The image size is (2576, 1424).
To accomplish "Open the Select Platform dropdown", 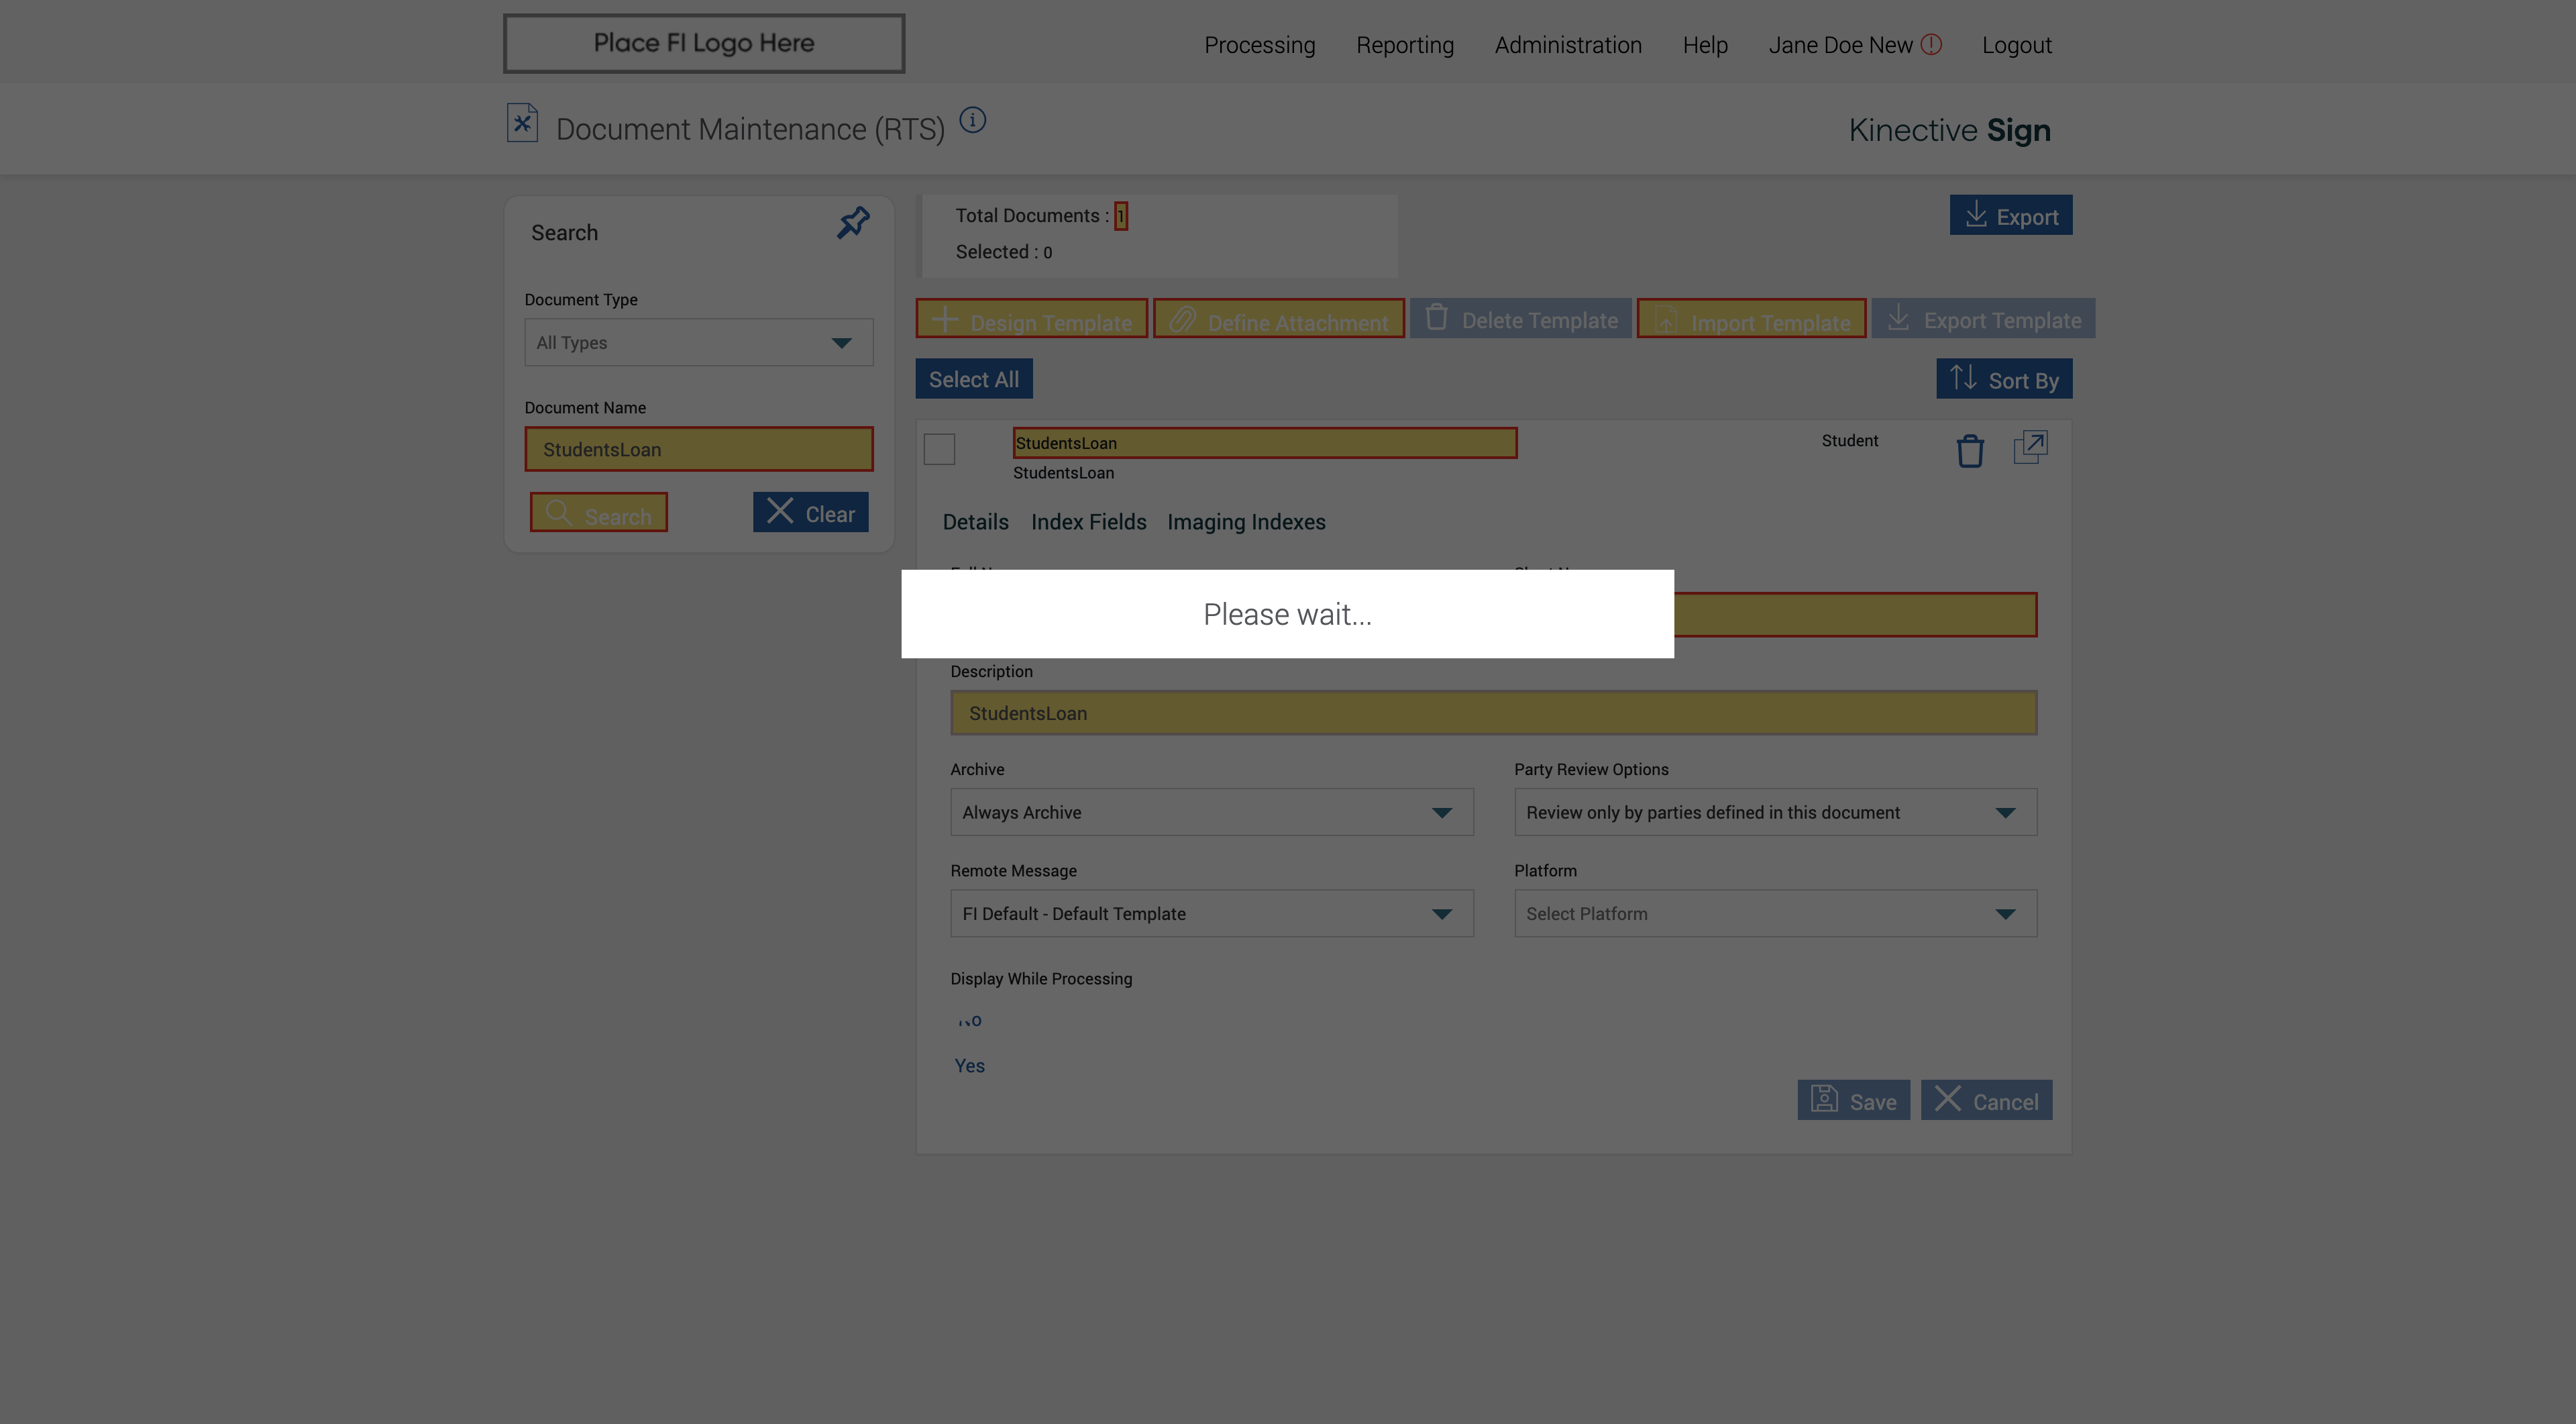I will click(x=1774, y=914).
